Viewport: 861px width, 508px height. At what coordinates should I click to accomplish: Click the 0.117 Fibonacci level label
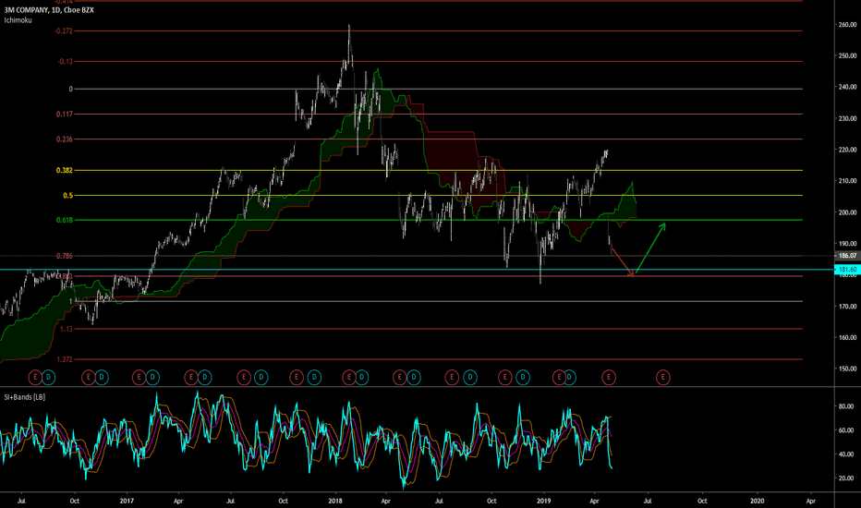[x=65, y=115]
